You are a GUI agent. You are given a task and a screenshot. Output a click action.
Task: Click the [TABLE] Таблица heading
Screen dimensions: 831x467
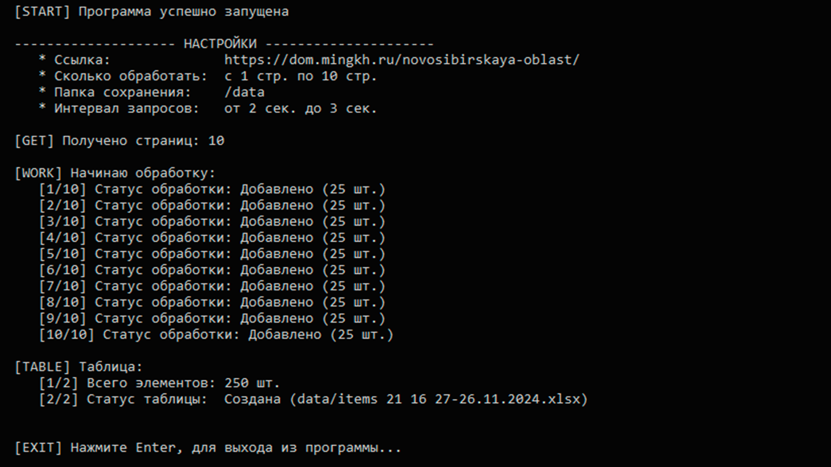pos(78,367)
